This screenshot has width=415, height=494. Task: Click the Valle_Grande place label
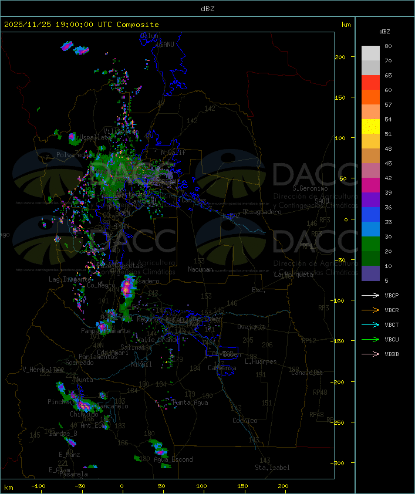click(157, 340)
